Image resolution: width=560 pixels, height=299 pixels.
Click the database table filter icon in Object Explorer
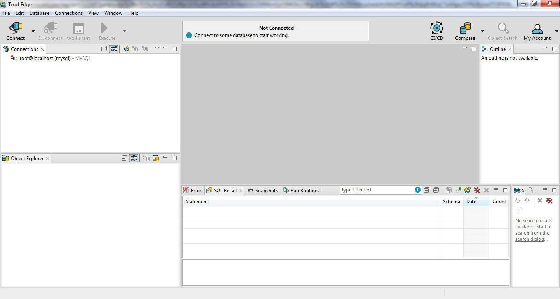pyautogui.click(x=156, y=158)
